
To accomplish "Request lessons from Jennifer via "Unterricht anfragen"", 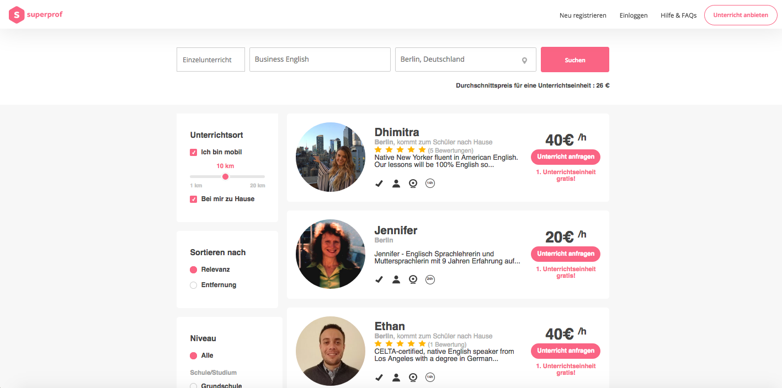I will click(566, 254).
